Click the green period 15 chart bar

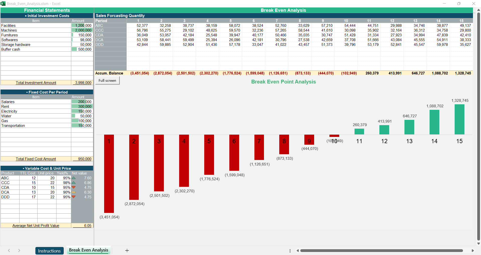pos(459,119)
